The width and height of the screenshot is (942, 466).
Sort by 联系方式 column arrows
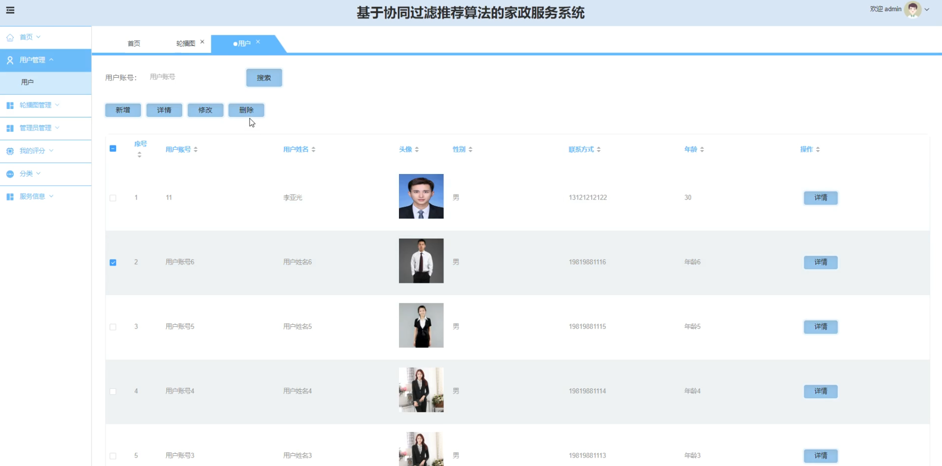[x=599, y=150]
